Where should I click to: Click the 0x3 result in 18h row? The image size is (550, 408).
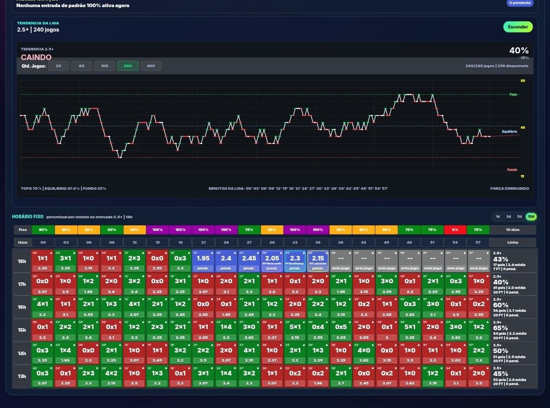coord(180,261)
